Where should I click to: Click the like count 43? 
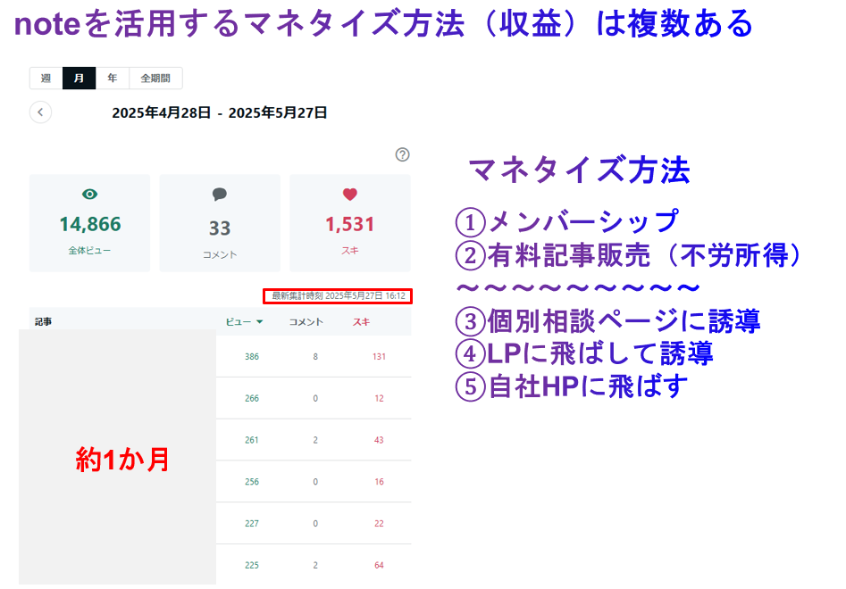380,440
